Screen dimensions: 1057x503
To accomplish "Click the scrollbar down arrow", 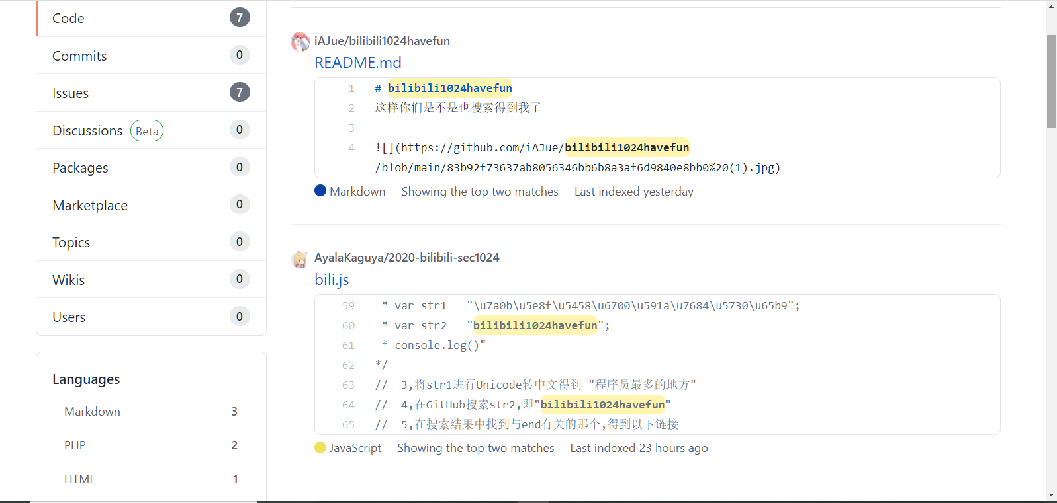I will 1051,495.
